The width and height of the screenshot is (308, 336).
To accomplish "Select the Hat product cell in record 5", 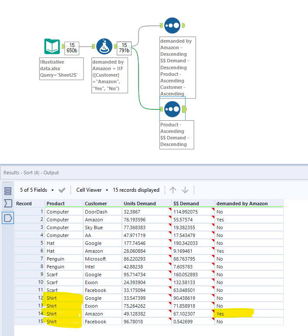I will coord(64,243).
